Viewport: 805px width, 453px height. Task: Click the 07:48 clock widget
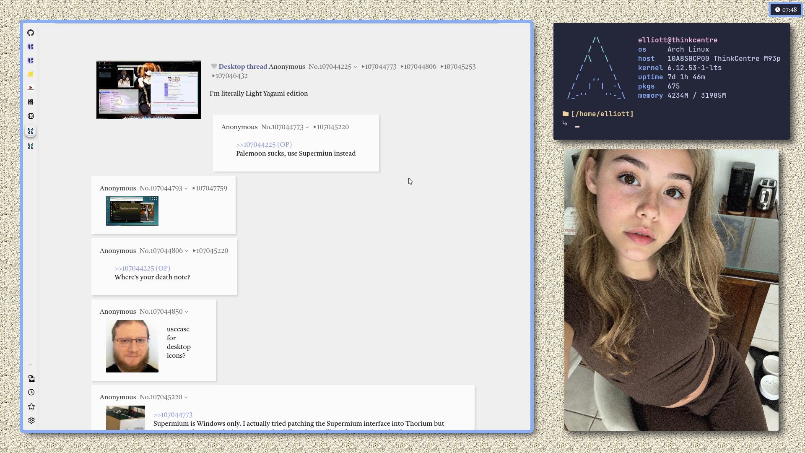pyautogui.click(x=786, y=10)
